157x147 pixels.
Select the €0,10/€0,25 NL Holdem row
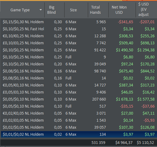pos(79,36)
